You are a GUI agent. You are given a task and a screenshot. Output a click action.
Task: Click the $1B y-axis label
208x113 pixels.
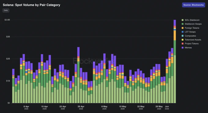pos(8,81)
